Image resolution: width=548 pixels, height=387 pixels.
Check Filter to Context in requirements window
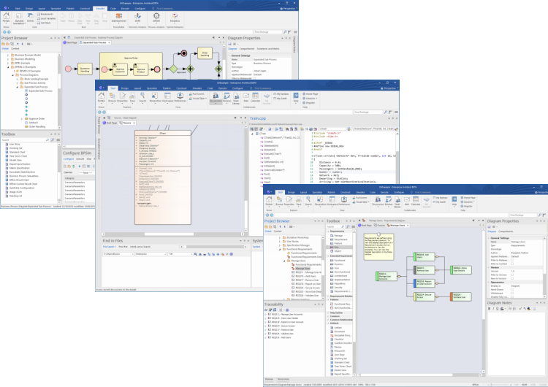tap(512, 264)
